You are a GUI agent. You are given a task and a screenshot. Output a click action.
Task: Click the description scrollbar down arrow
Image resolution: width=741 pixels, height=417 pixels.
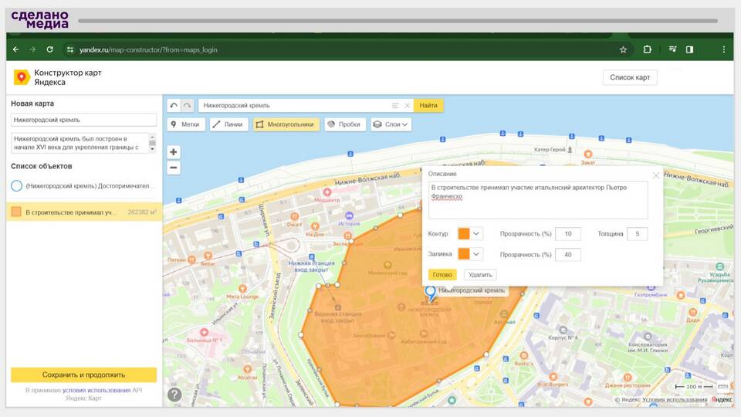152,149
